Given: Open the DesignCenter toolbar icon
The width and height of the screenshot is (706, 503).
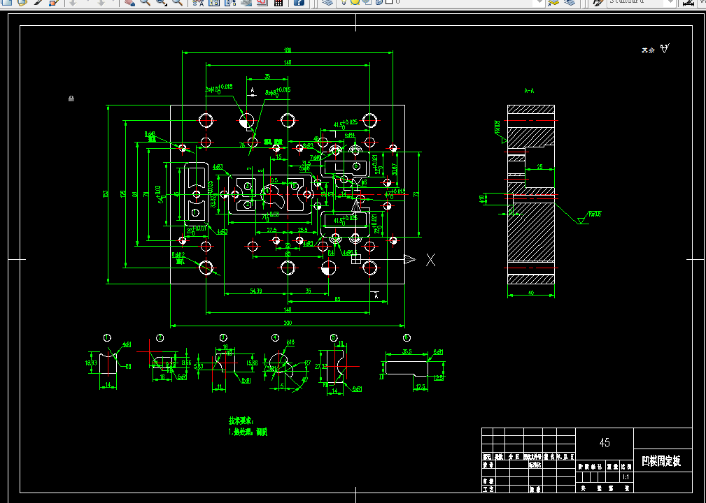Looking at the screenshot, I should pyautogui.click(x=214, y=2).
